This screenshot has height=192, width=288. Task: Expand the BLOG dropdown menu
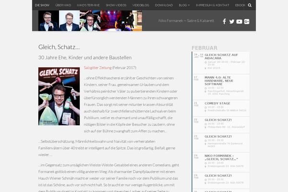[184, 5]
